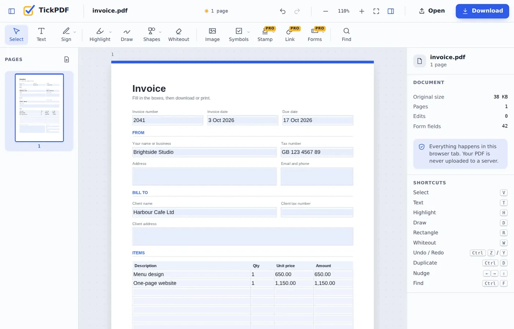Toggle the left pages sidebar
This screenshot has width=514, height=329.
[x=12, y=11]
